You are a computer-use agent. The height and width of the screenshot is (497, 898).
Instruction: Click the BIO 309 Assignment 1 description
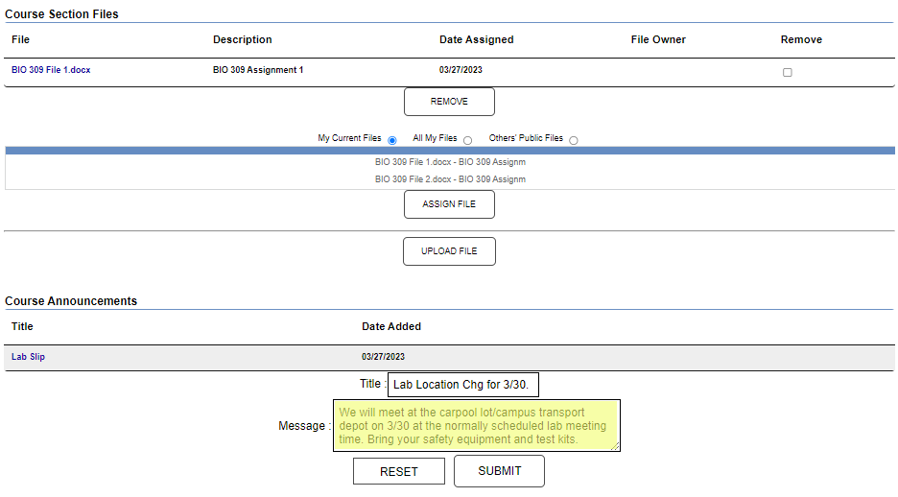[x=258, y=70]
